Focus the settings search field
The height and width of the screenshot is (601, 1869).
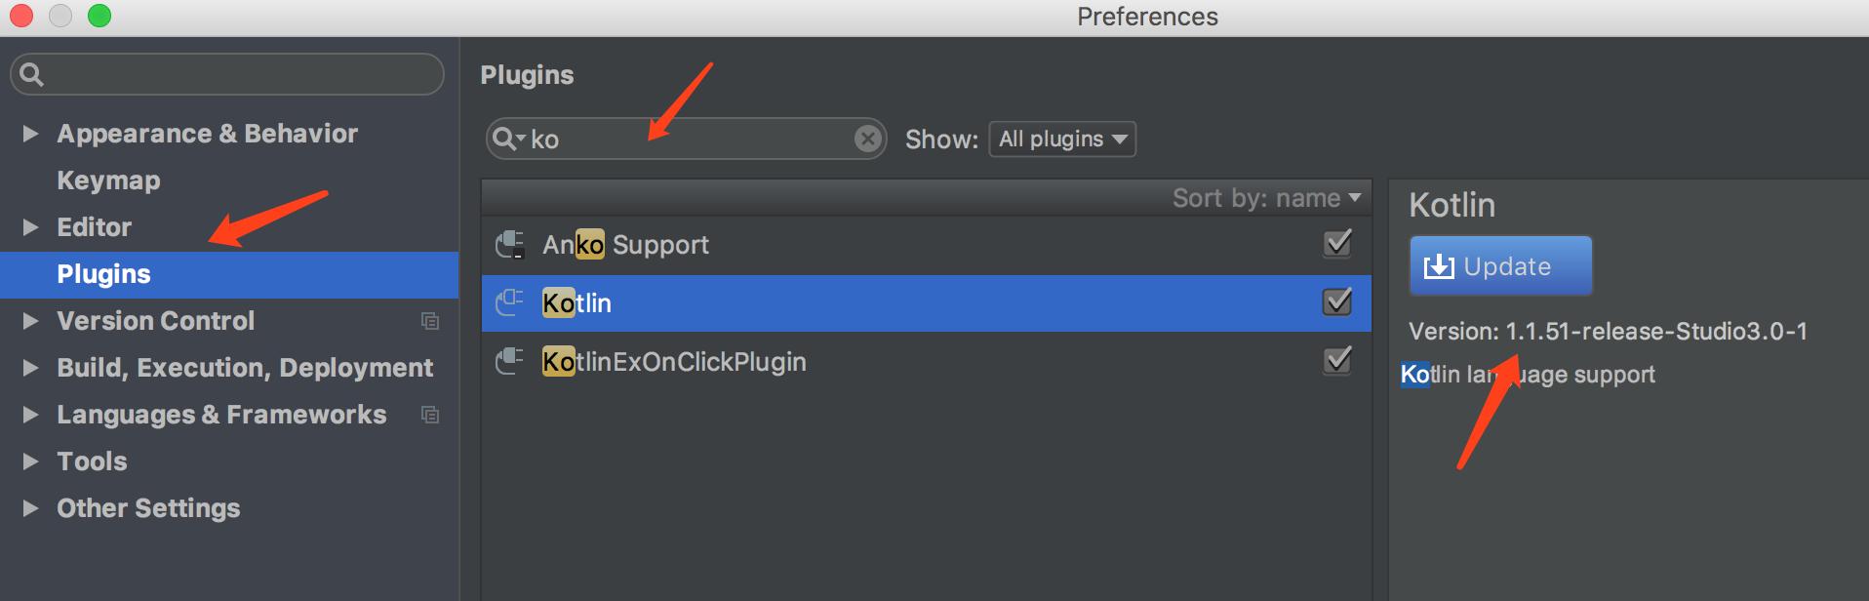[x=227, y=74]
